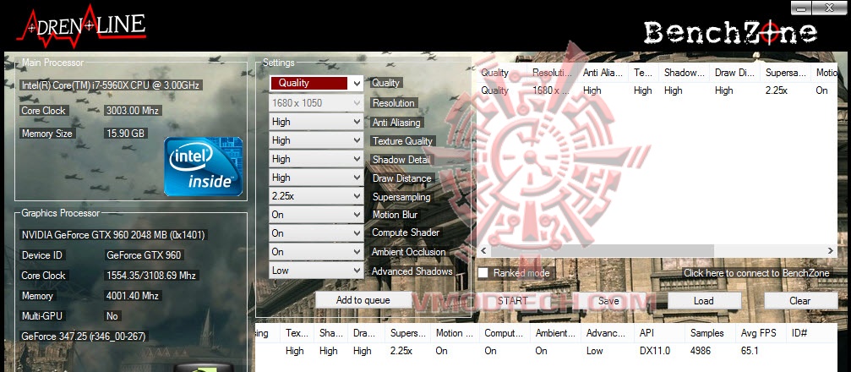
Task: Click the Clear button
Action: click(x=800, y=300)
